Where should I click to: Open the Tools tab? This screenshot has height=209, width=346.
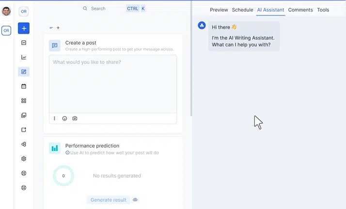click(323, 10)
